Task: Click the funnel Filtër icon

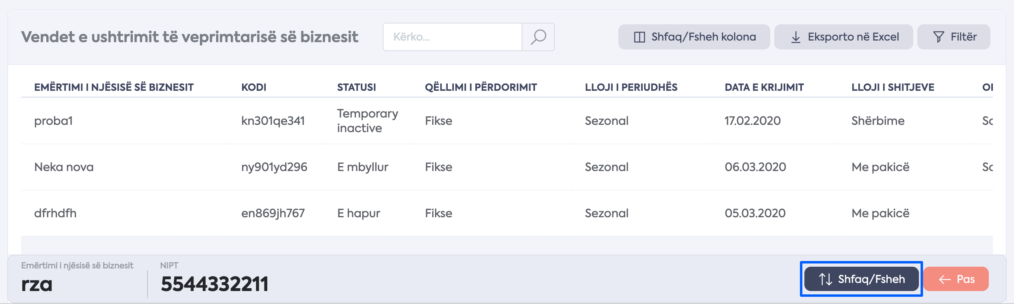Action: tap(938, 37)
